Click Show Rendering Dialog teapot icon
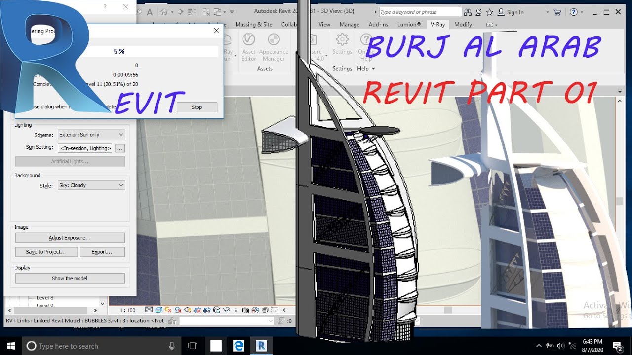632x355 pixels. pyautogui.click(x=188, y=310)
